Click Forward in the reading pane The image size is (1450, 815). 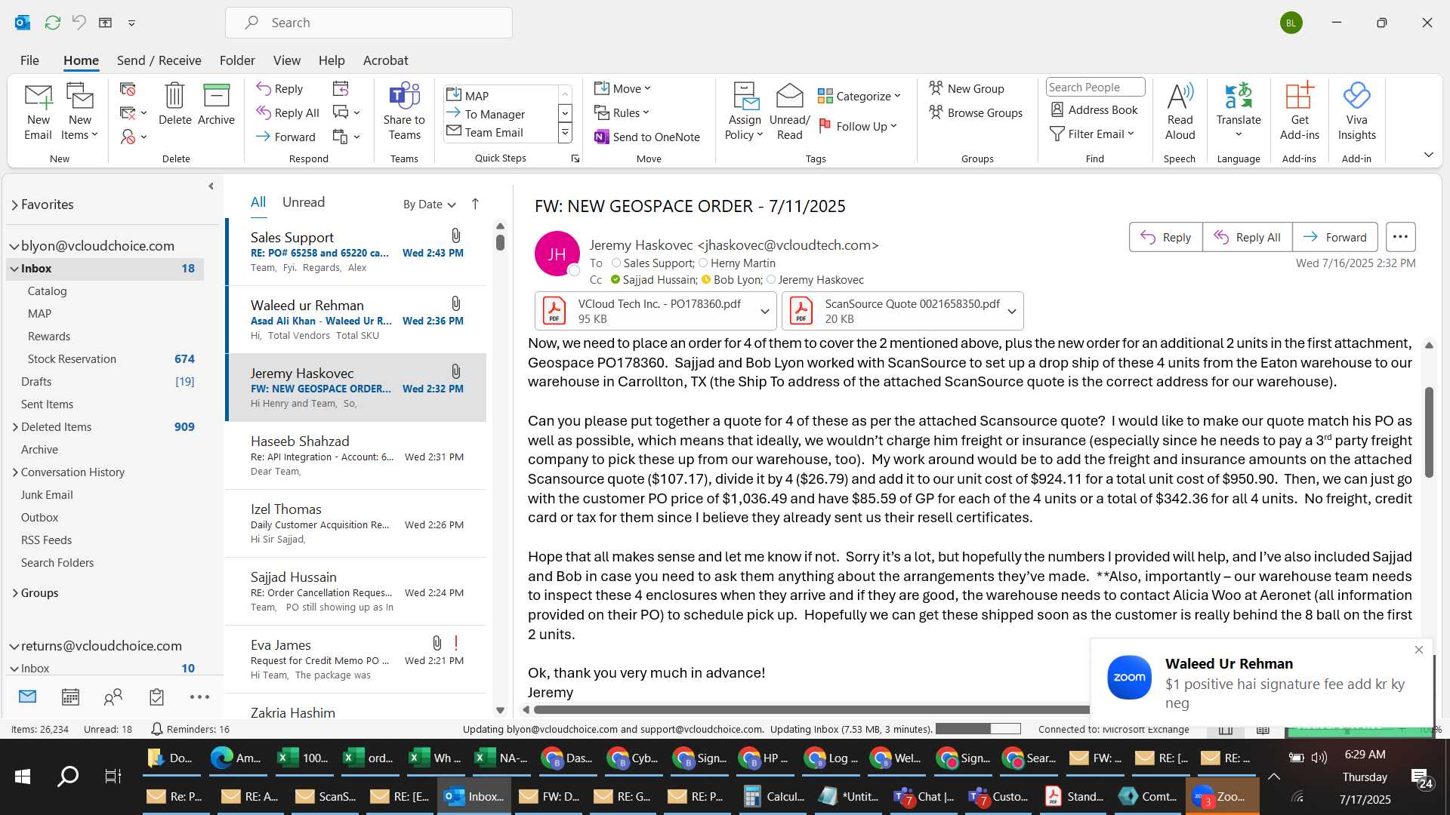1334,237
